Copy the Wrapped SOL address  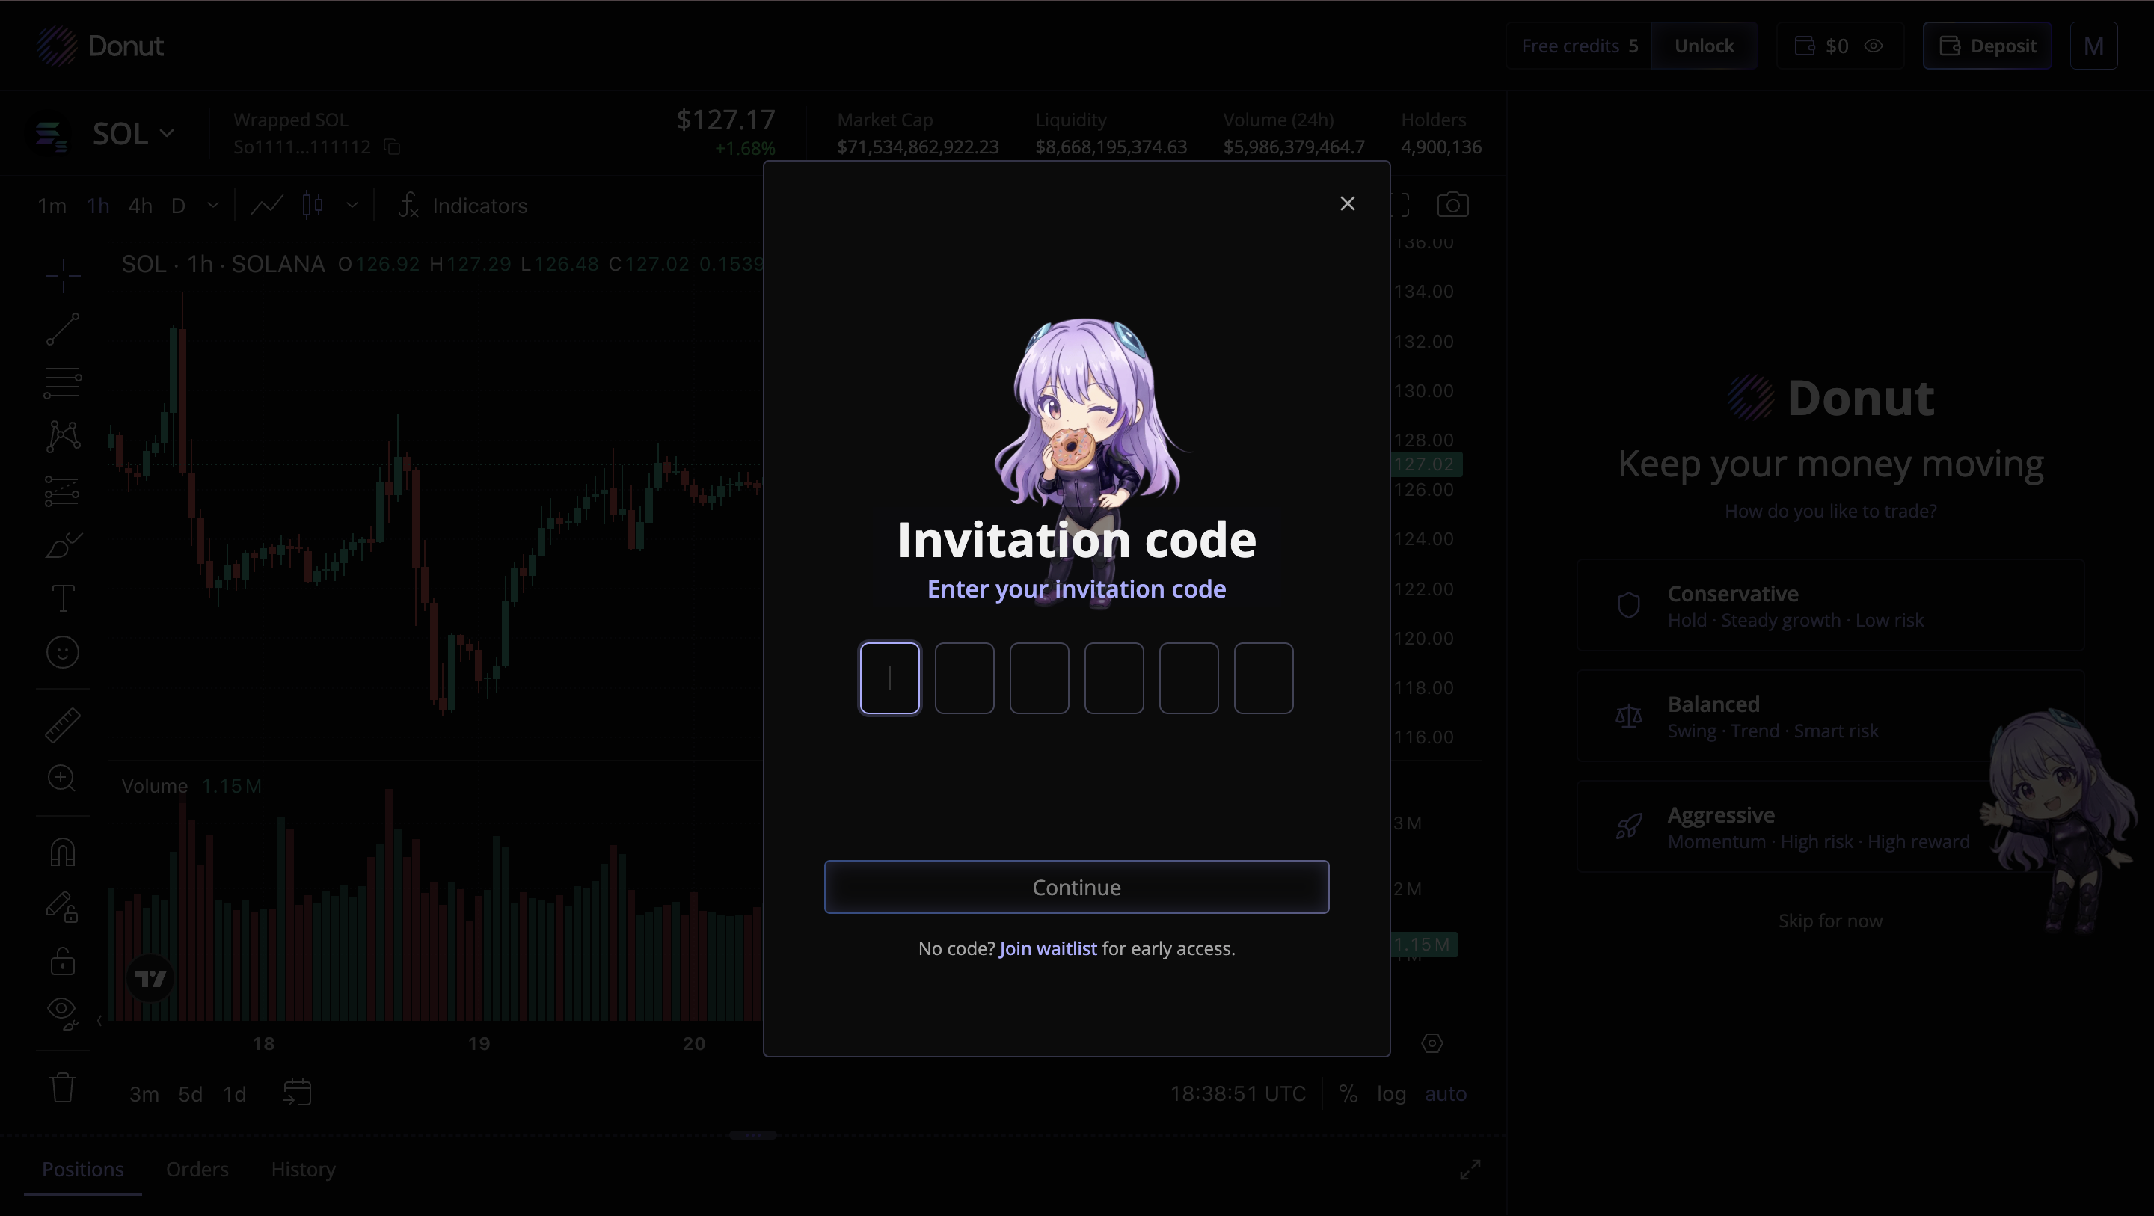pos(392,148)
